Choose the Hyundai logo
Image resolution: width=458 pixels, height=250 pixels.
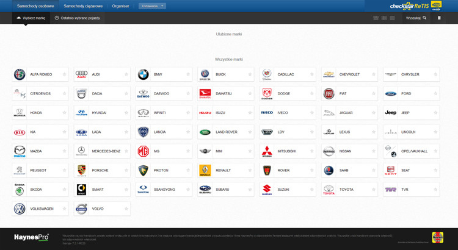[x=81, y=113]
